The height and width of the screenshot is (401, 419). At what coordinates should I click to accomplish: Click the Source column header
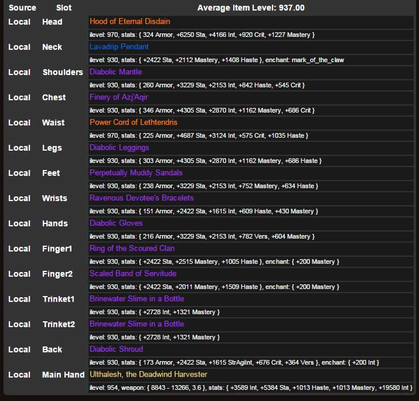(x=22, y=8)
